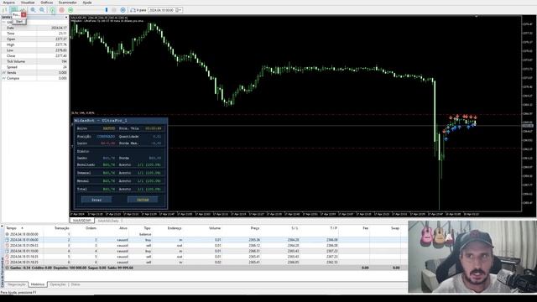The height and width of the screenshot is (302, 537).
Task: Click the MidasBot panel title bar
Action: [120, 121]
